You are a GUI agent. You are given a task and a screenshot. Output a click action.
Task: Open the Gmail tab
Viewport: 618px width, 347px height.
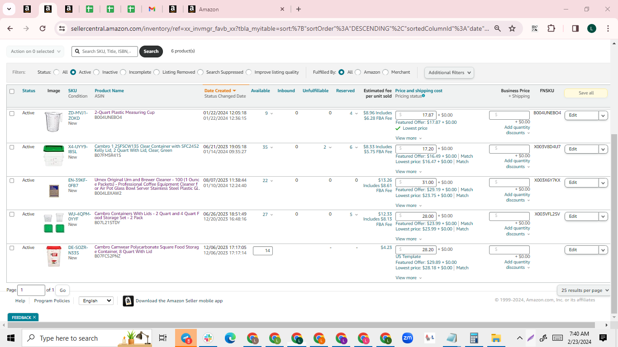click(x=152, y=9)
